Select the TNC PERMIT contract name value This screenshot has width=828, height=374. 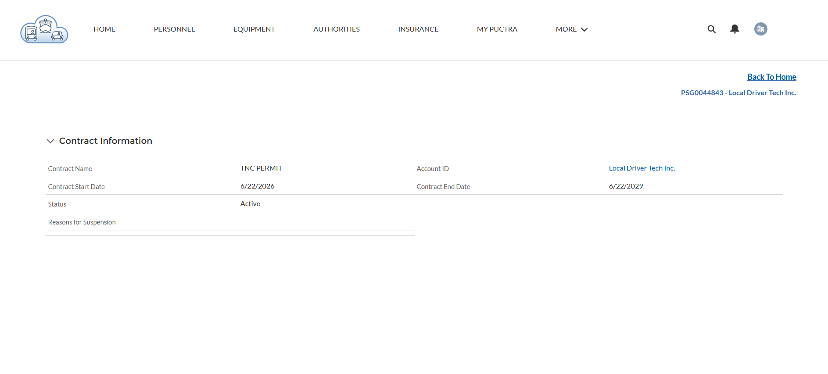click(x=261, y=168)
